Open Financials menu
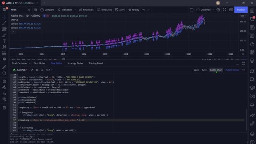This screenshot has width=256, height=144. pyautogui.click(x=86, y=10)
